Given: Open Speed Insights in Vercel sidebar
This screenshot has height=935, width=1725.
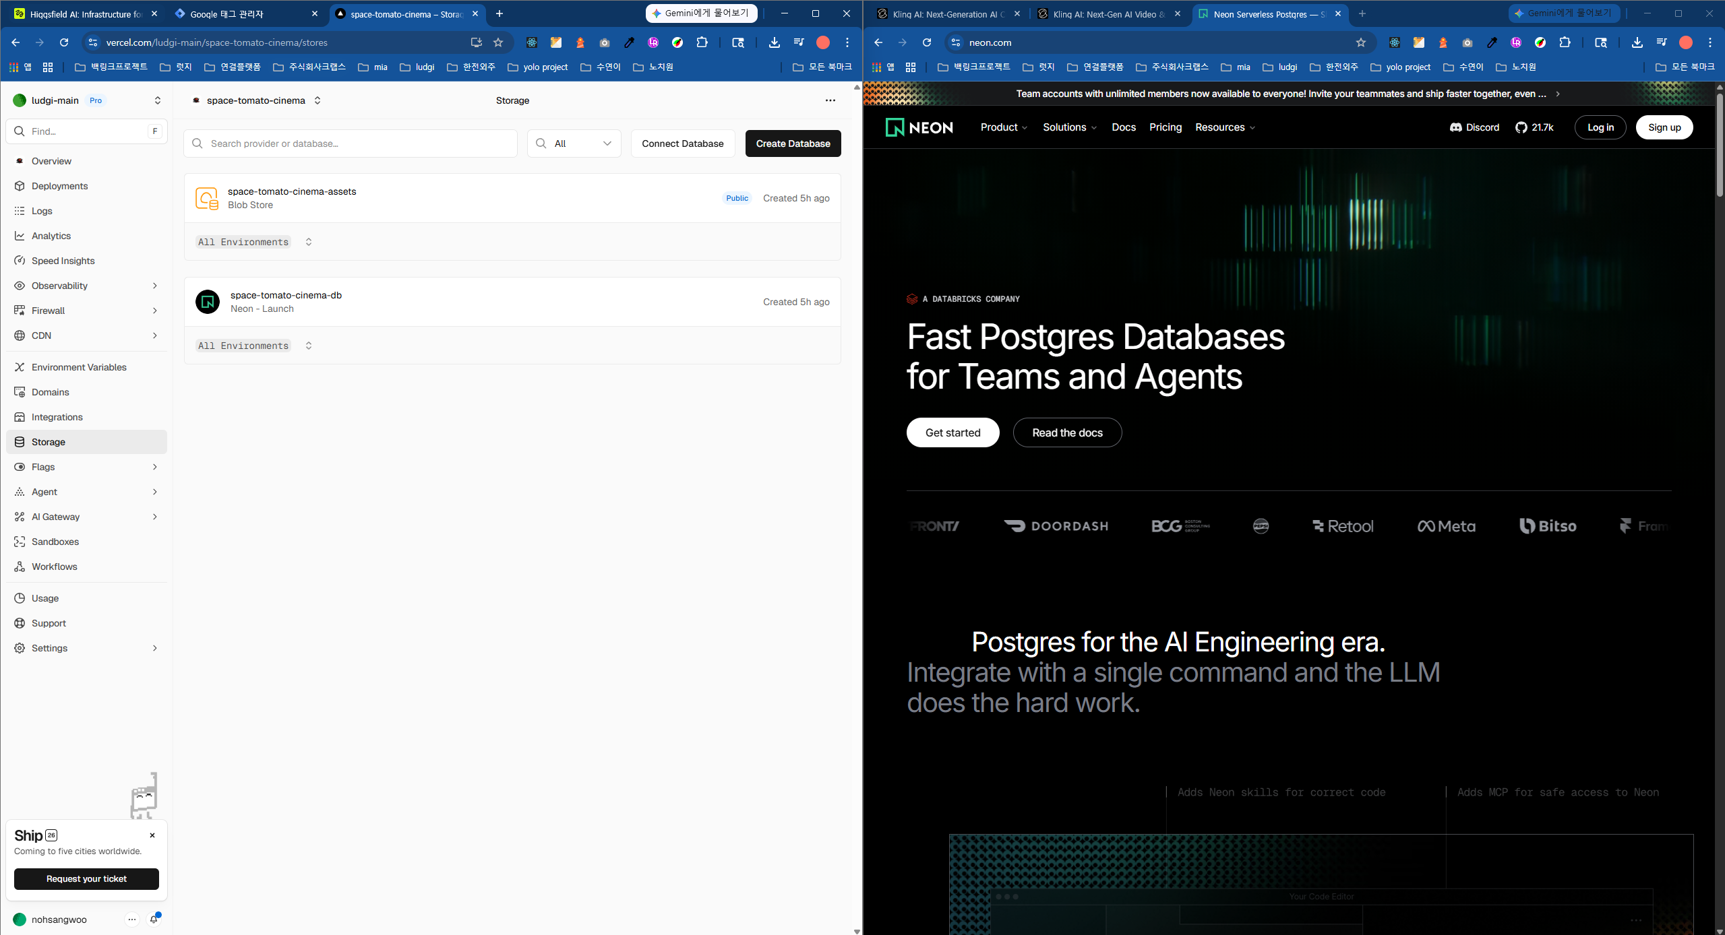Looking at the screenshot, I should (x=86, y=261).
